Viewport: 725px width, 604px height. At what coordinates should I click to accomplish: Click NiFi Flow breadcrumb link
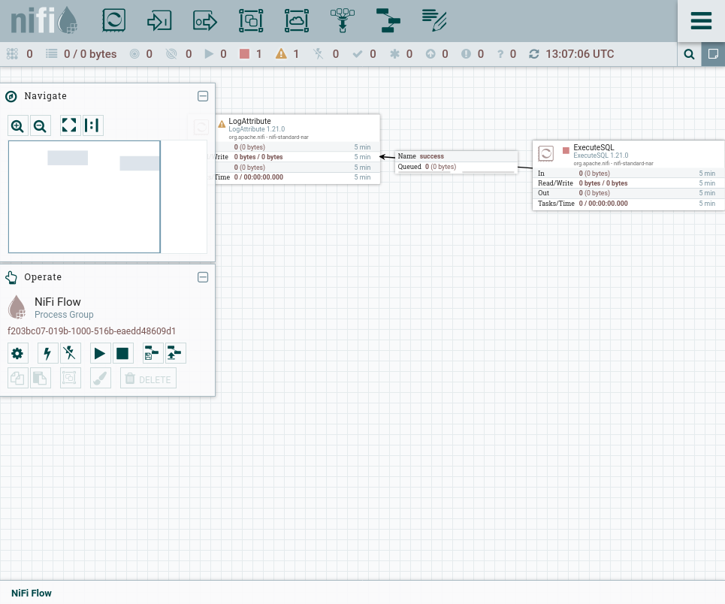pyautogui.click(x=32, y=593)
